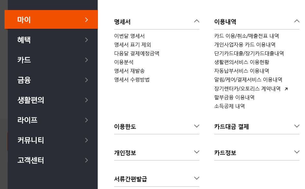Click the 서류간편발급 section heading

131,179
